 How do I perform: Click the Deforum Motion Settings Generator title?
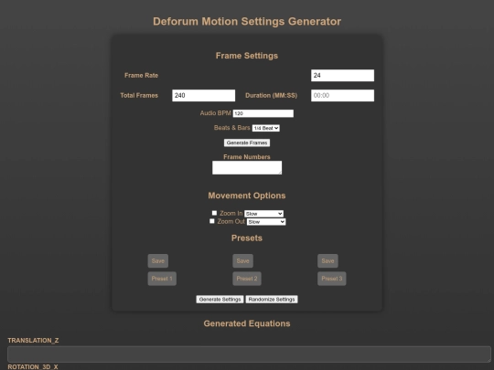pyautogui.click(x=247, y=21)
